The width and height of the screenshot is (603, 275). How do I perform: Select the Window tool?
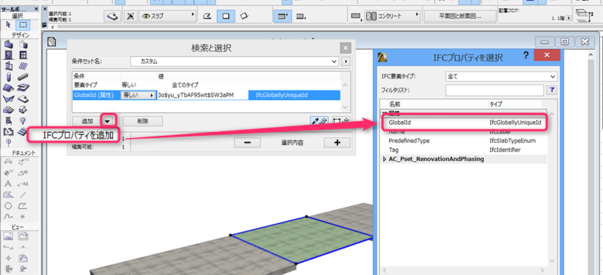pyautogui.click(x=23, y=55)
